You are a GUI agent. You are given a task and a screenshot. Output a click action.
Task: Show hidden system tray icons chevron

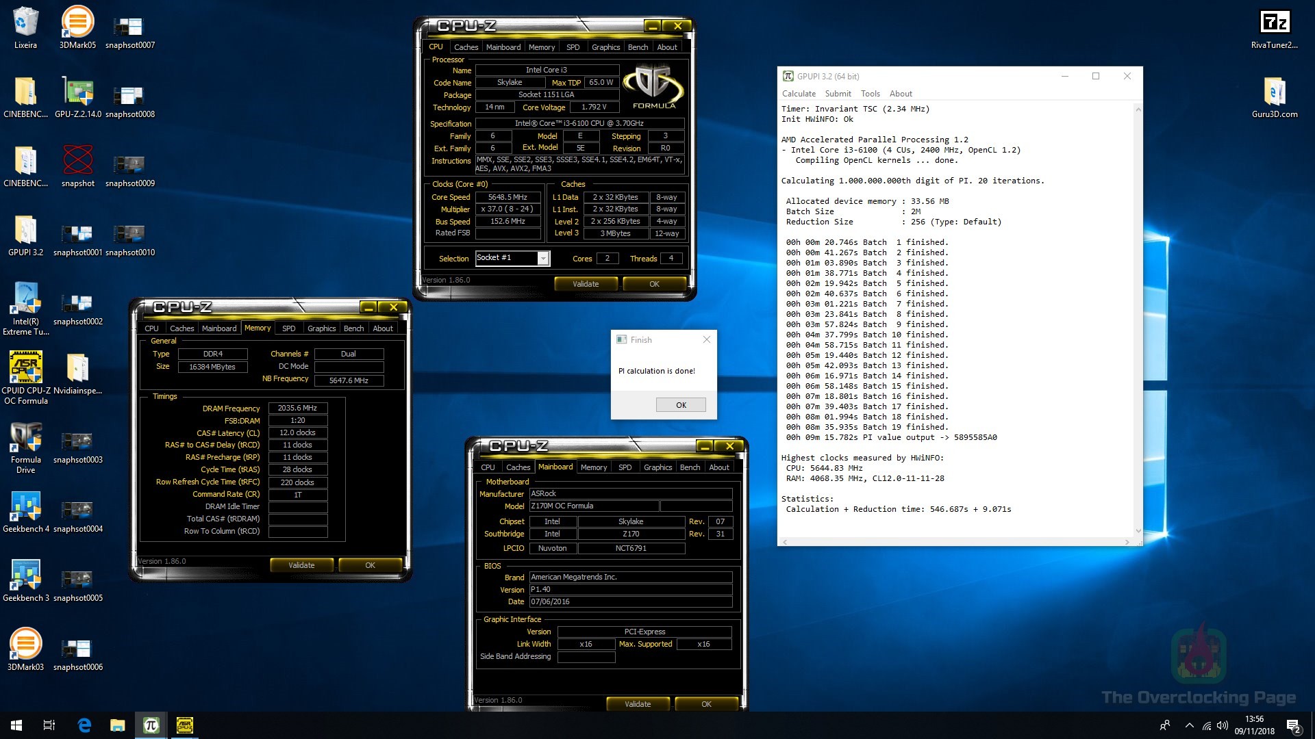(1189, 725)
